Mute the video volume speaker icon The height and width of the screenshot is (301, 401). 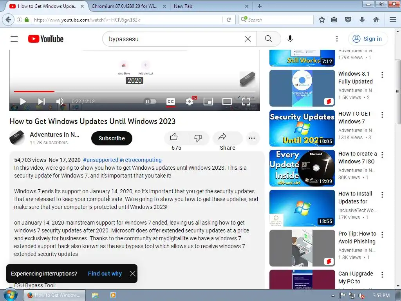click(x=60, y=102)
